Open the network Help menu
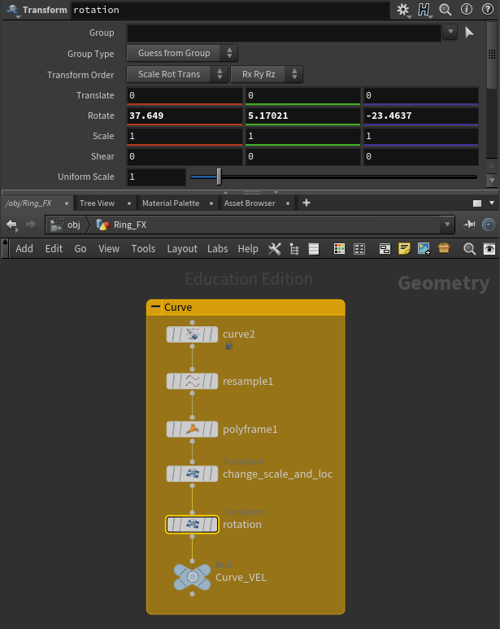This screenshot has height=629, width=500. pyautogui.click(x=248, y=249)
